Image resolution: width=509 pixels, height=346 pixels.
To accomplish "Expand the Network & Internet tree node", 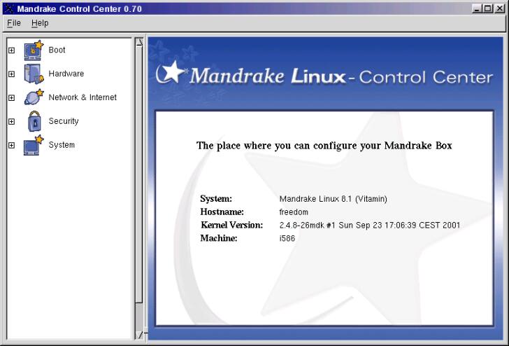I will 11,97.
